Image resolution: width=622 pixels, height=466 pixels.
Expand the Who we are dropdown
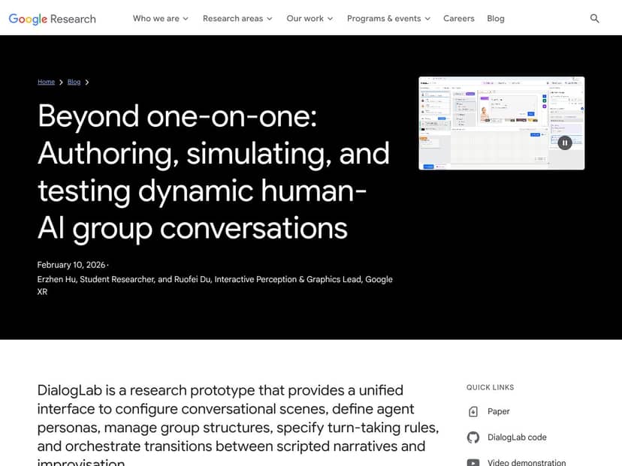coord(161,18)
